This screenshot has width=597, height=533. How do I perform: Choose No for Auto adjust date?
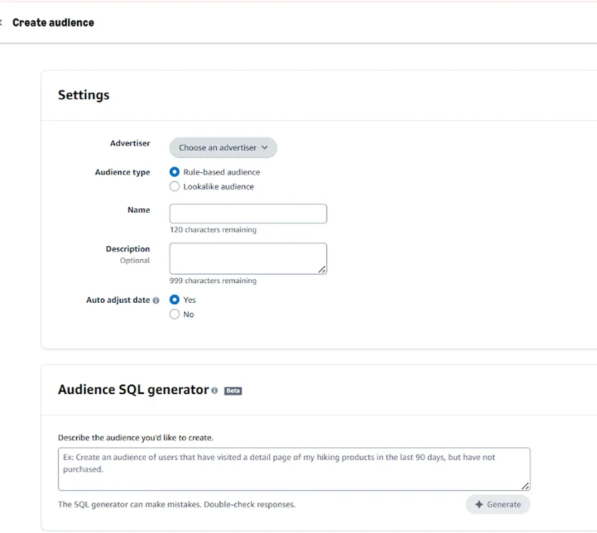coord(174,314)
